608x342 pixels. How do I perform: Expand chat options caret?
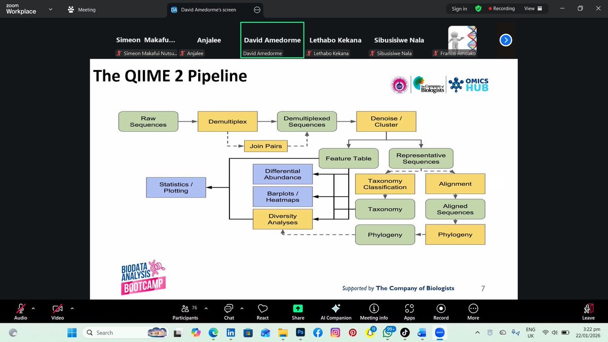242,308
